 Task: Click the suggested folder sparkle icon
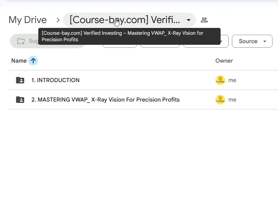coord(21,41)
